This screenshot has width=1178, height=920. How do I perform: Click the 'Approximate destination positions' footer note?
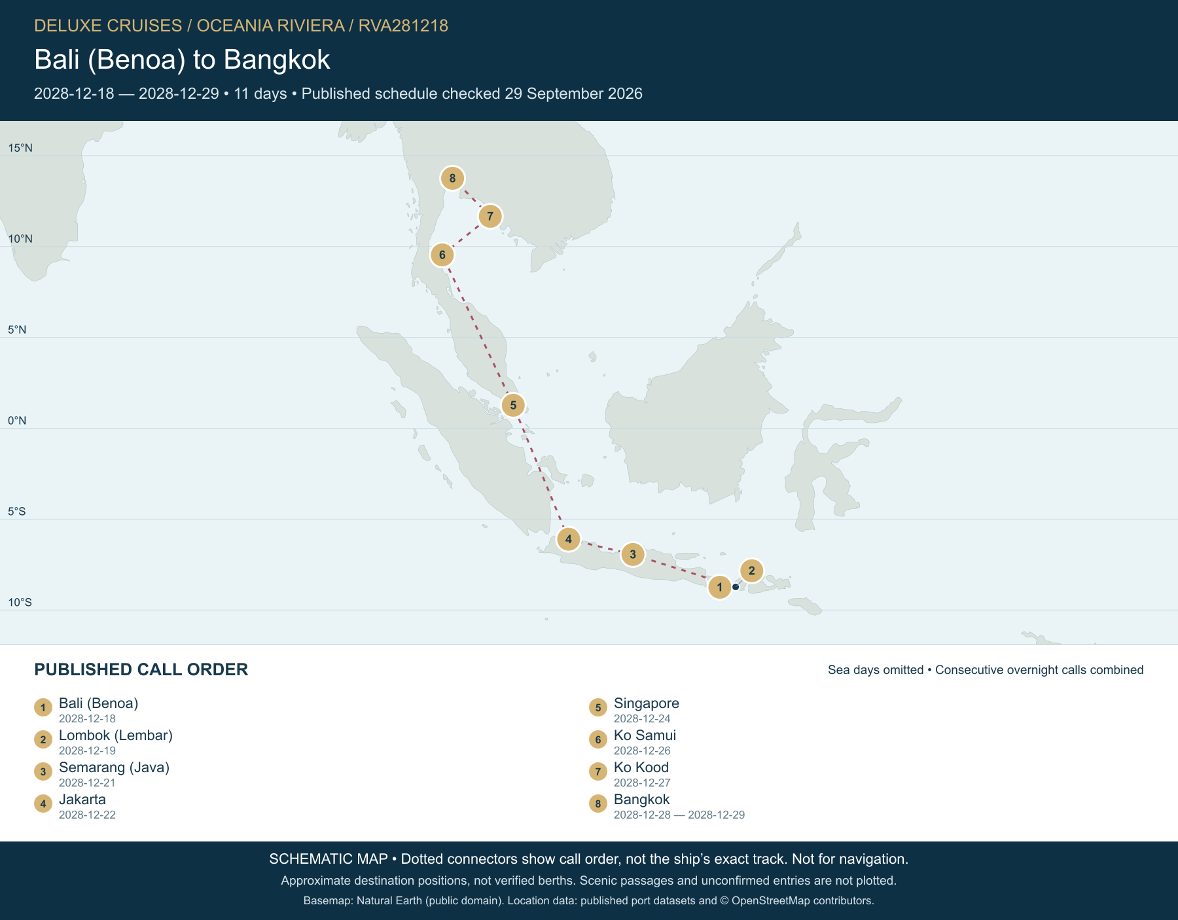tap(589, 881)
